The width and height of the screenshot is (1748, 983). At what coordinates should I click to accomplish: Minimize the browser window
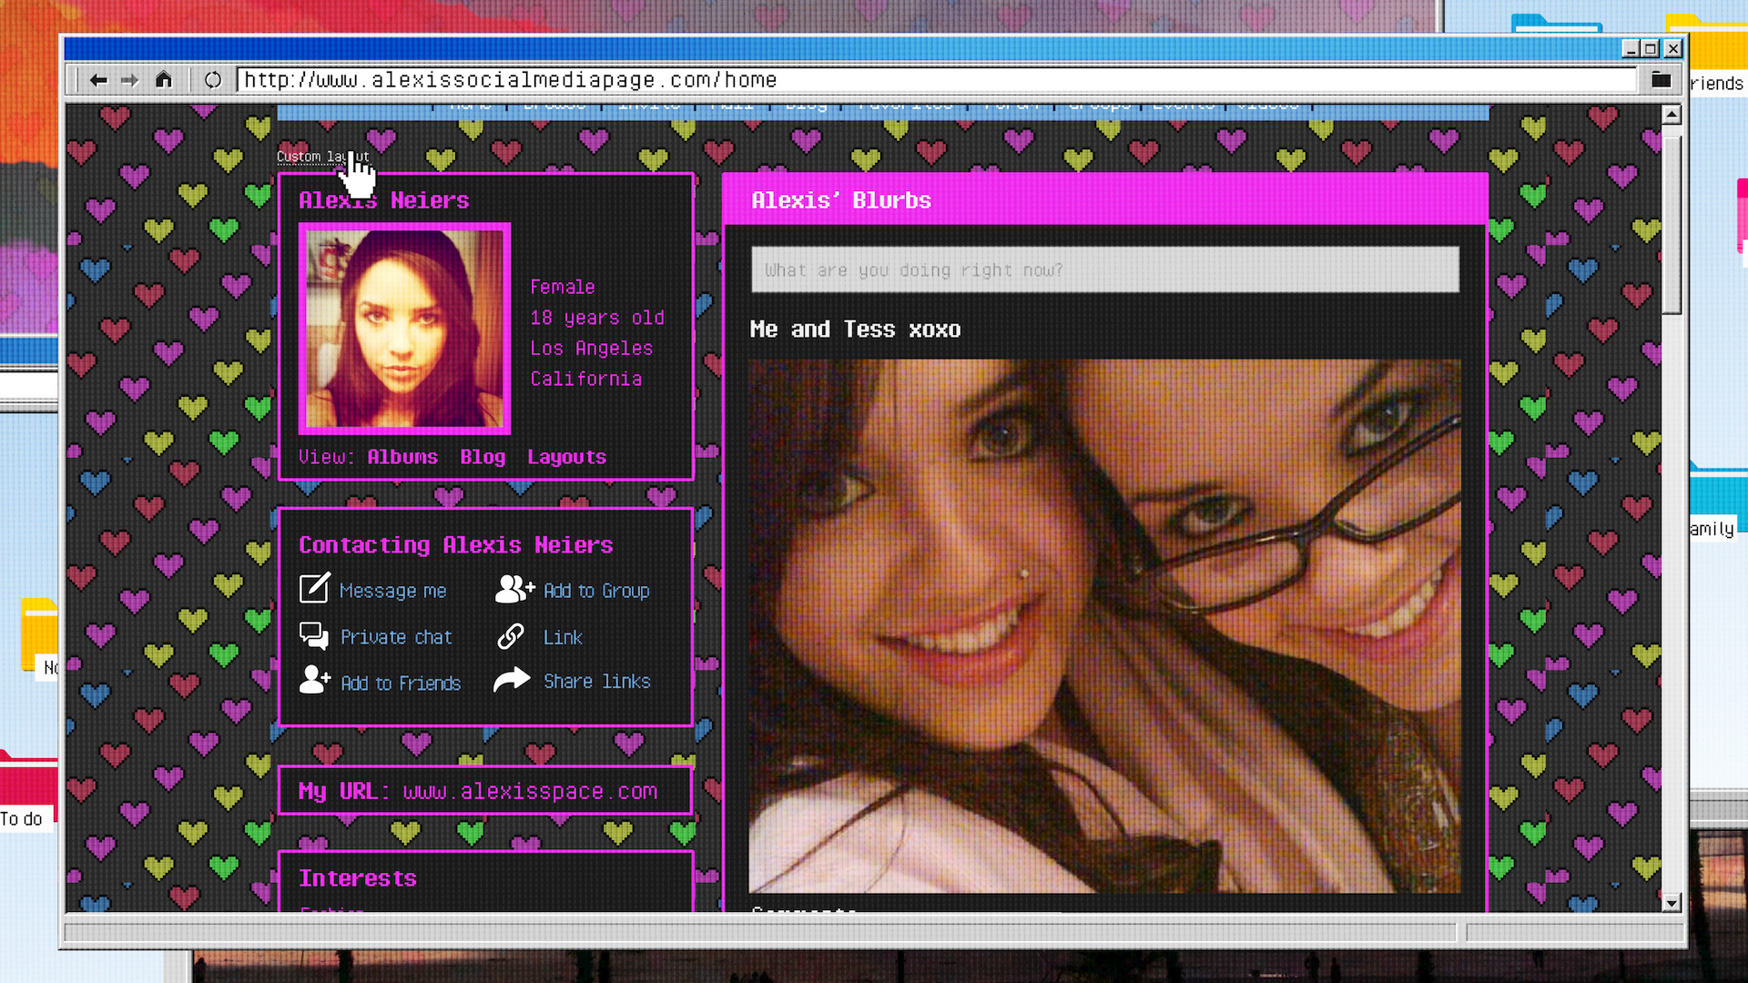[1631, 49]
